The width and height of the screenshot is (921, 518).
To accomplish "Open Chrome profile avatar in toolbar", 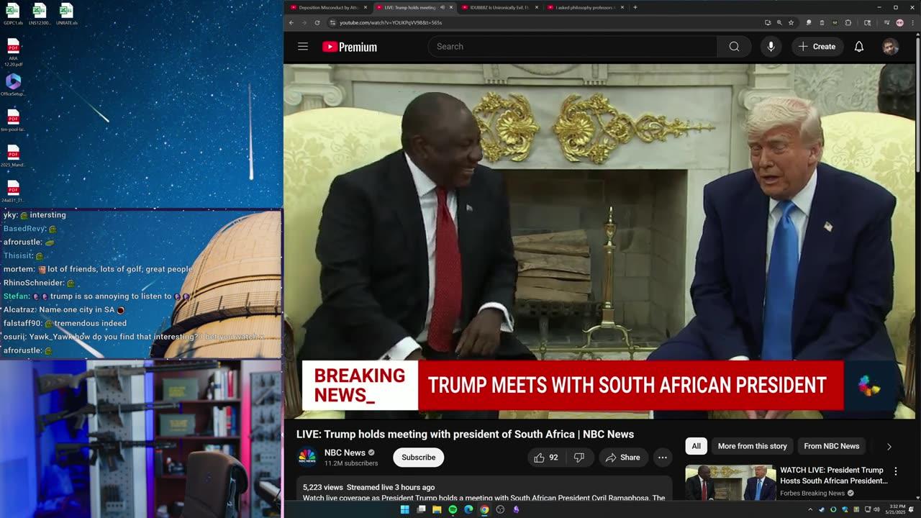I will coord(900,22).
